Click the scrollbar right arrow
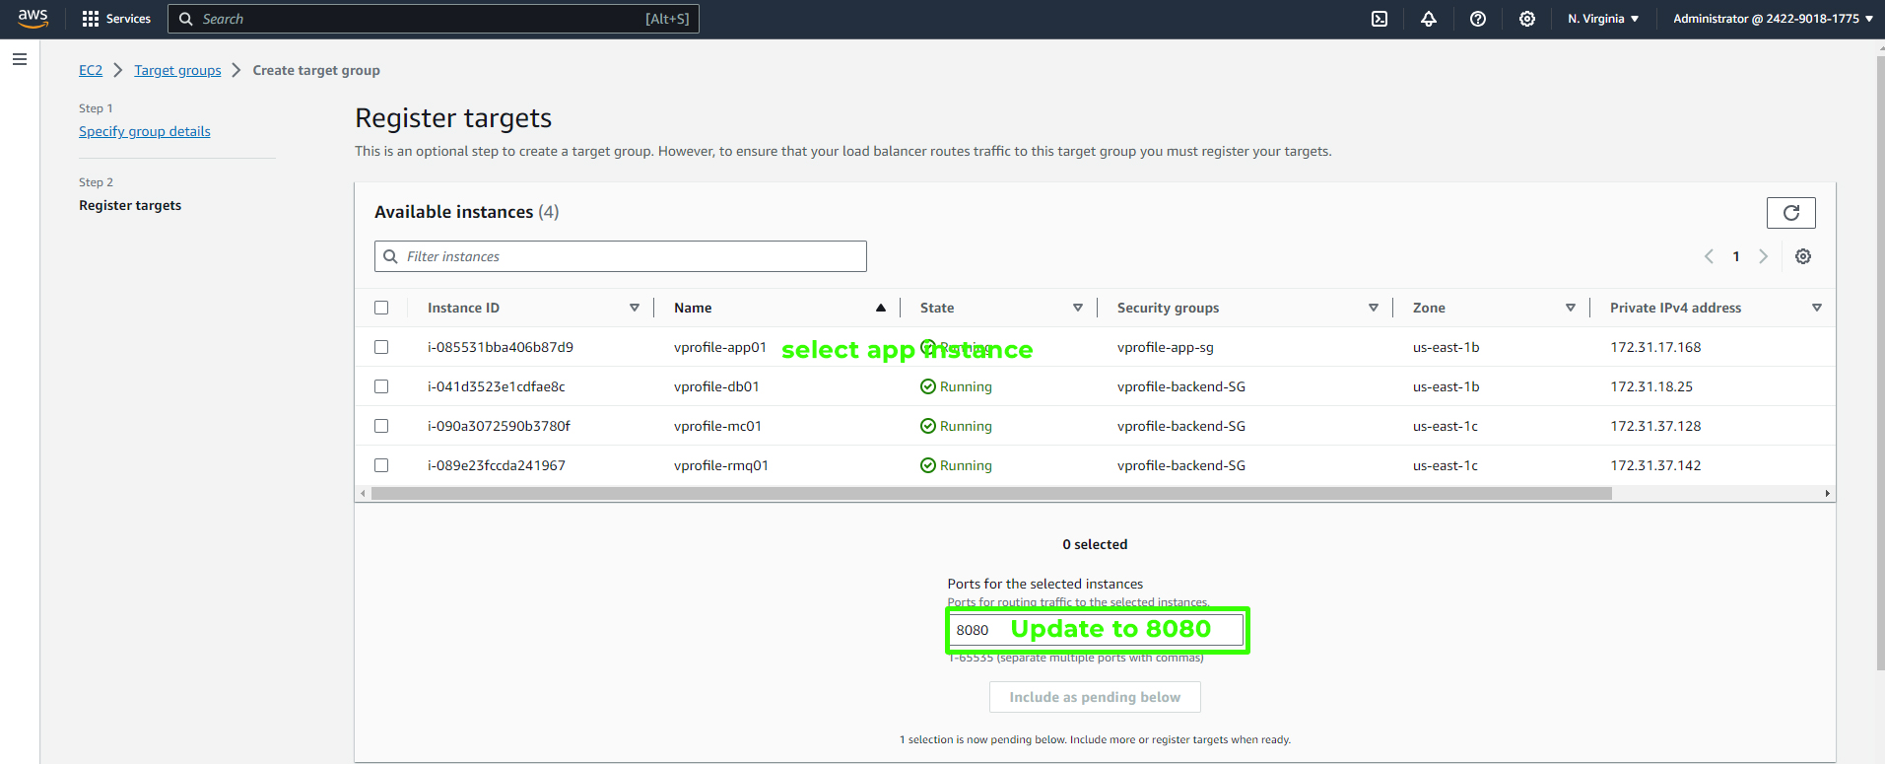This screenshot has width=1885, height=764. pyautogui.click(x=1827, y=493)
